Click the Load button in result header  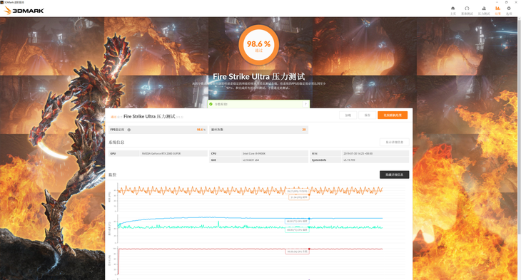[348, 115]
